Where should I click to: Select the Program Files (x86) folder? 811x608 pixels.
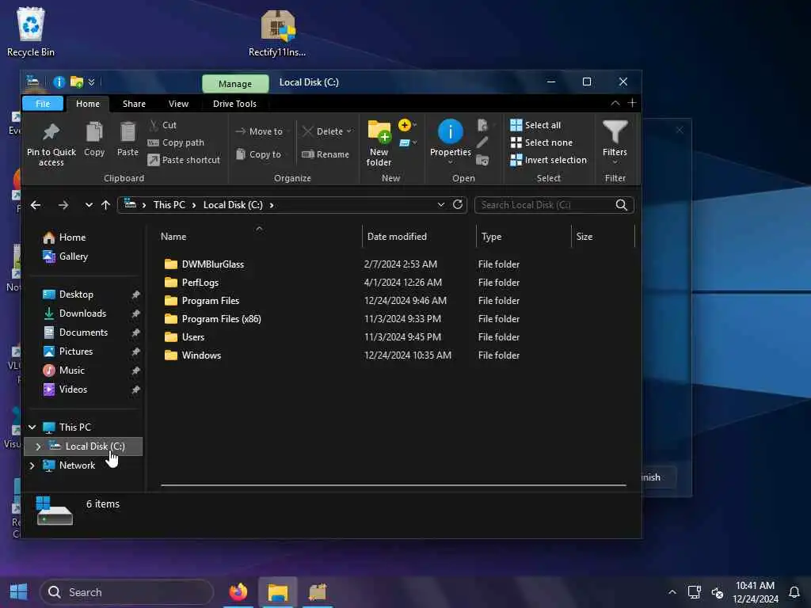click(212, 319)
